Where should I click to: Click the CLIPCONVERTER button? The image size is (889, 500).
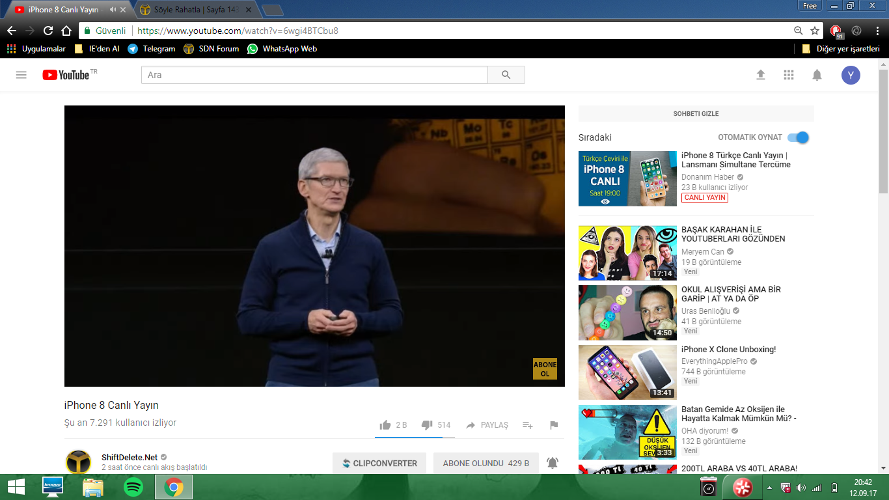(x=379, y=464)
